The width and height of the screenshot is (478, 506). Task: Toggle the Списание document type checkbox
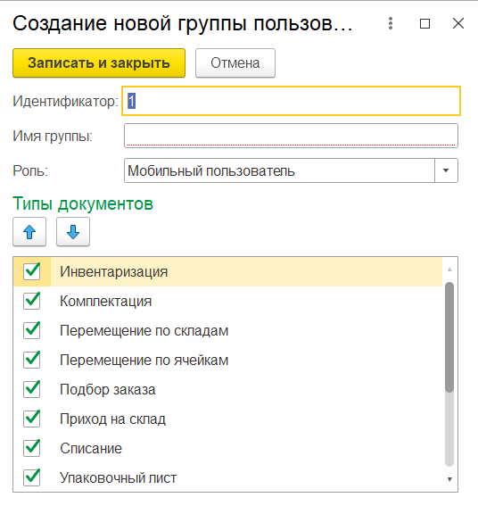click(31, 448)
